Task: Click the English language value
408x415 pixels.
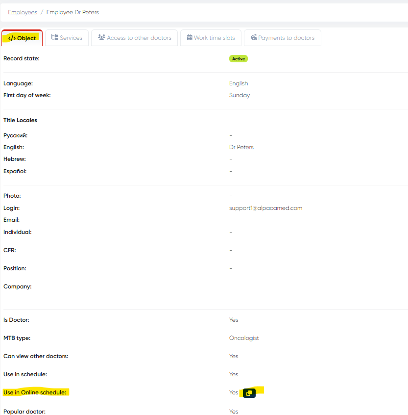Action: pyautogui.click(x=239, y=83)
